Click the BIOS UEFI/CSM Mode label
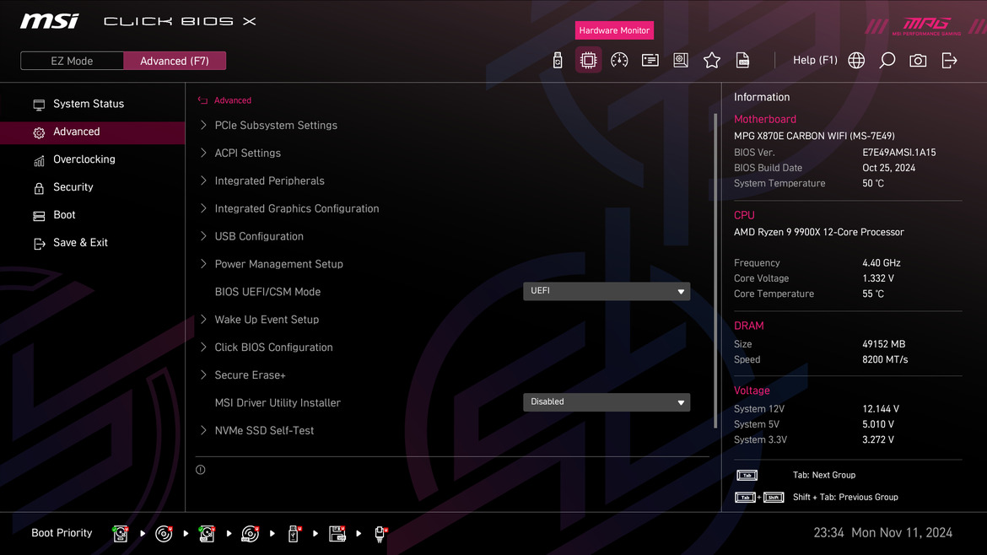 (x=267, y=291)
